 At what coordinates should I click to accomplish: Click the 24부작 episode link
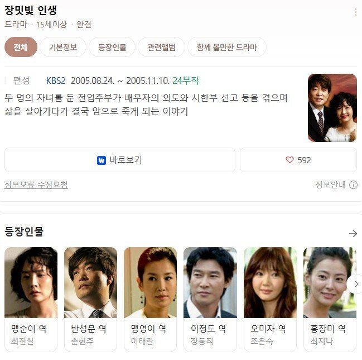click(186, 80)
